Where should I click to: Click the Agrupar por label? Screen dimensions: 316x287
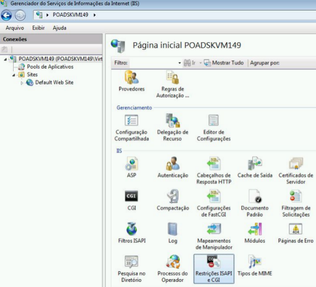(x=265, y=63)
